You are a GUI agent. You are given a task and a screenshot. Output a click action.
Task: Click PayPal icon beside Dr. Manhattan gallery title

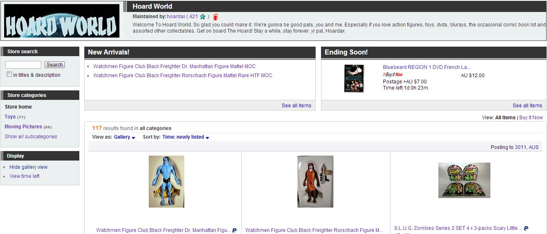235,230
